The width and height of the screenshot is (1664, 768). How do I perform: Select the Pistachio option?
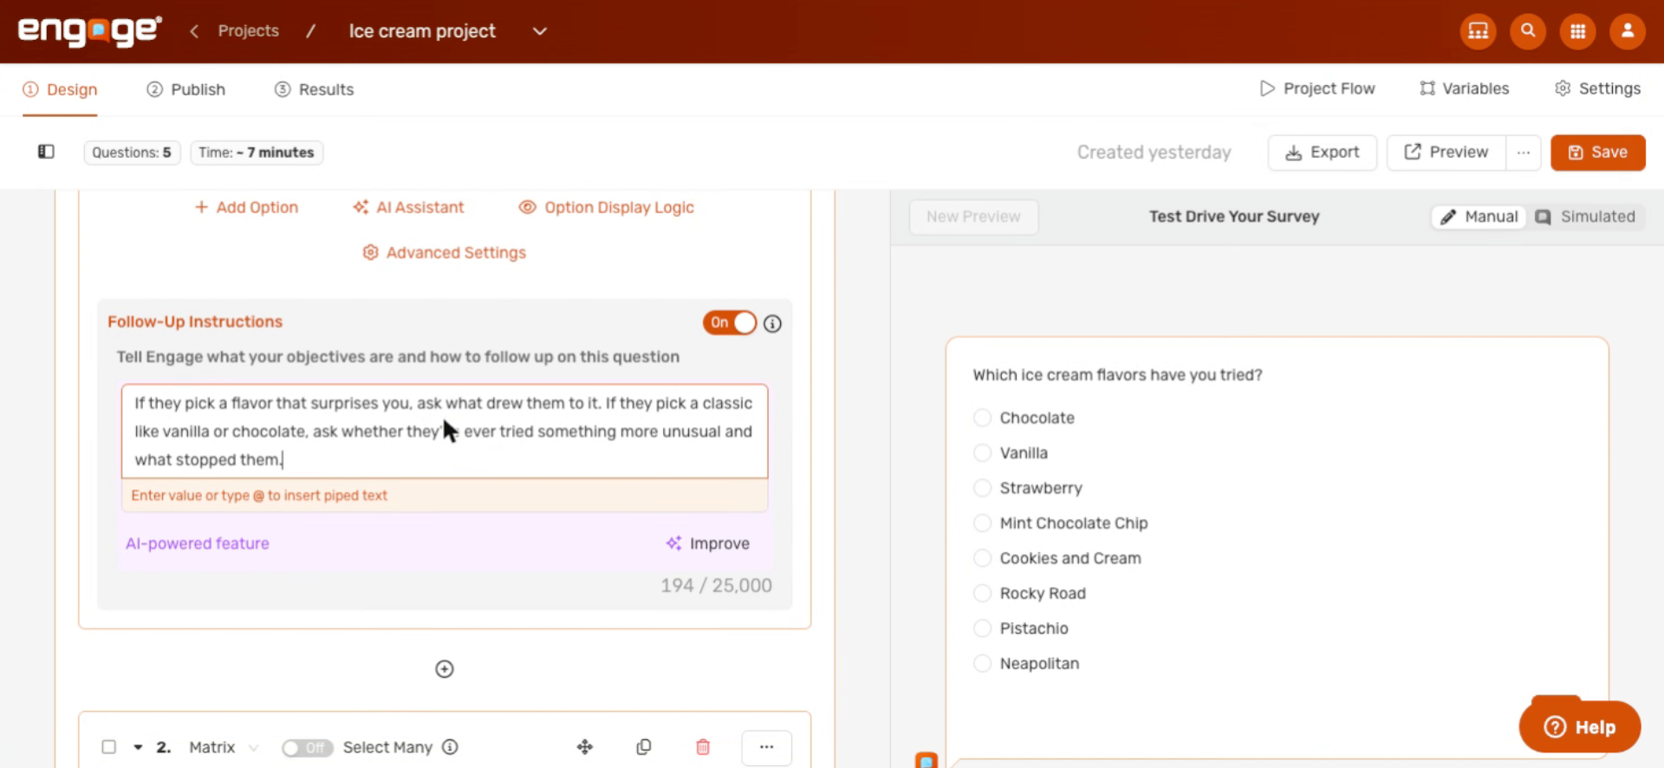(x=982, y=628)
